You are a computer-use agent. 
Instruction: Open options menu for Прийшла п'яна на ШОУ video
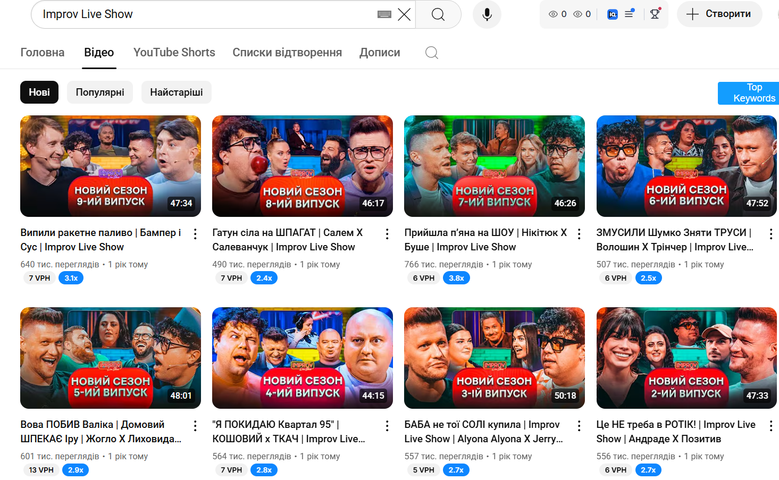pyautogui.click(x=579, y=234)
